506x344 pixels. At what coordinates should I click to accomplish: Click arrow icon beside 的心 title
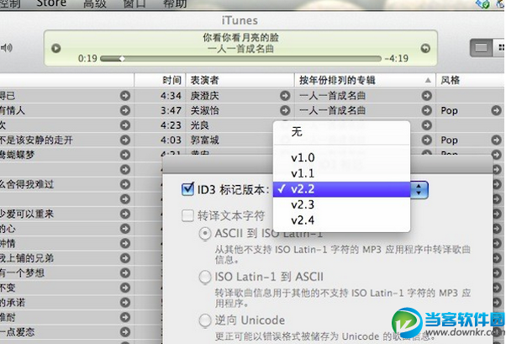[x=125, y=229]
